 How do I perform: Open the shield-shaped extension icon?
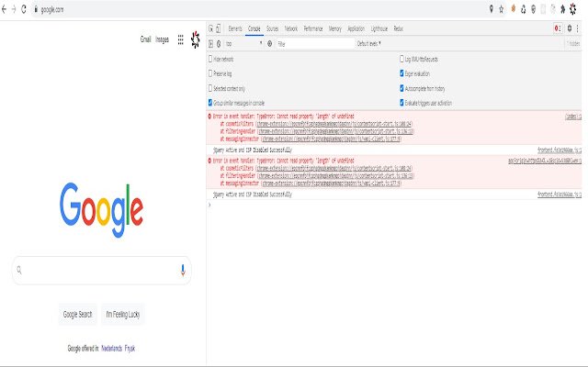[533, 9]
